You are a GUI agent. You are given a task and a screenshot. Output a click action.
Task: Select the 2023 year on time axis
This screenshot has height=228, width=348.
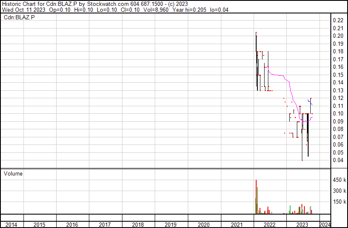click(302, 225)
